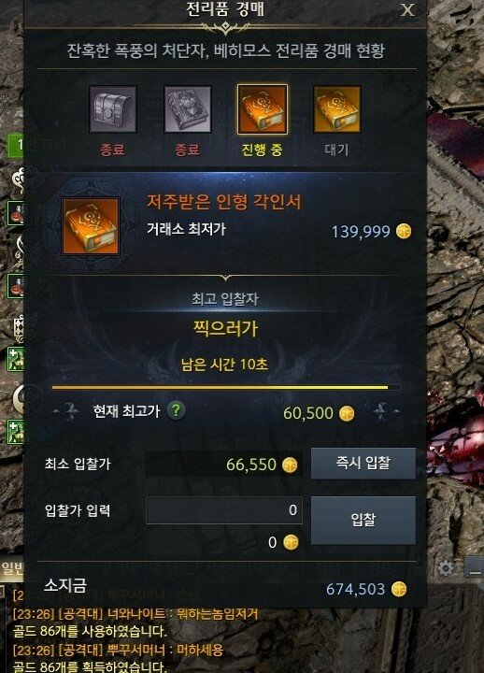
Task: Click the large cursed doll engraving book icon
Action: pyautogui.click(x=91, y=226)
